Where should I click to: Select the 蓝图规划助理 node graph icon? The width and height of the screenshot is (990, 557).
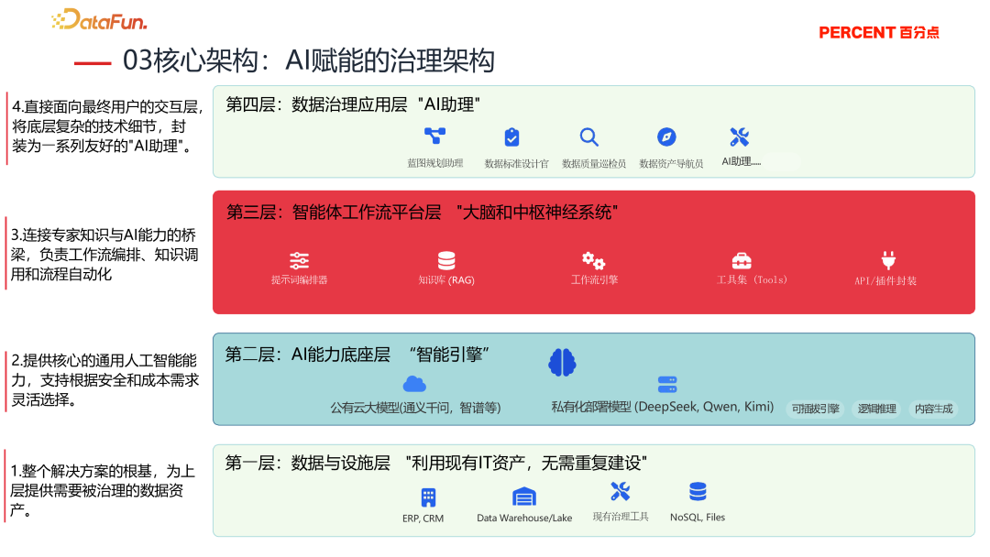(x=434, y=137)
